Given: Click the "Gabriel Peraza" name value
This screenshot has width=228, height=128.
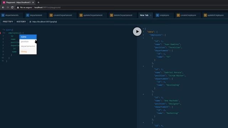Looking at the screenshot, I should 173,73.
